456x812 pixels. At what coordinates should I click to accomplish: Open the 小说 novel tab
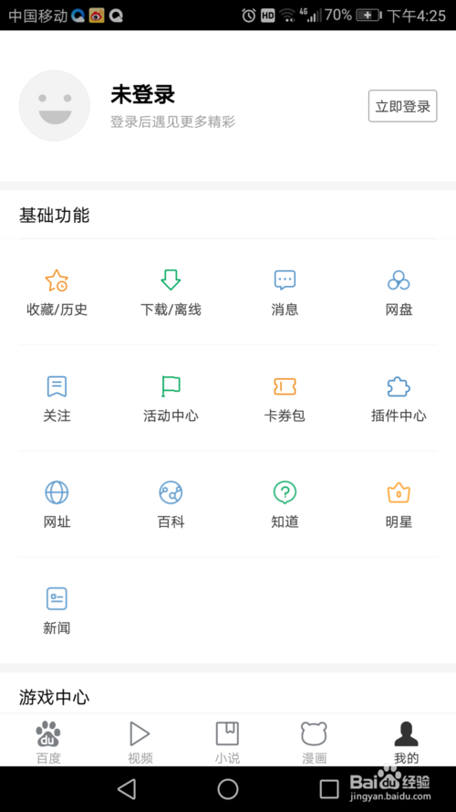coord(227,742)
